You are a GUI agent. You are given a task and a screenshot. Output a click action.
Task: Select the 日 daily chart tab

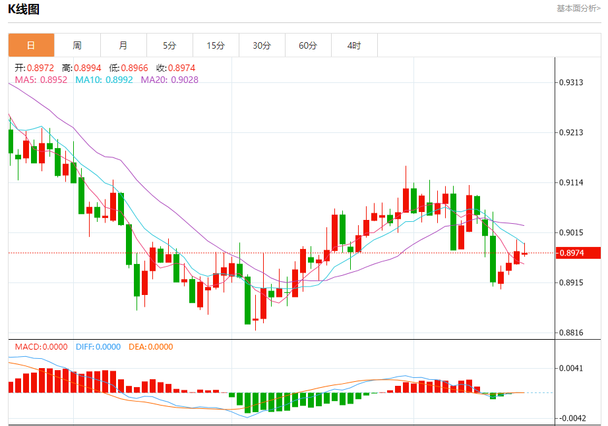(32, 45)
